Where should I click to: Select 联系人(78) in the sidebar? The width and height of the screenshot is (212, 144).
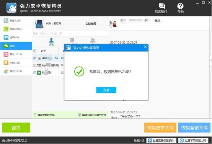click(16, 21)
